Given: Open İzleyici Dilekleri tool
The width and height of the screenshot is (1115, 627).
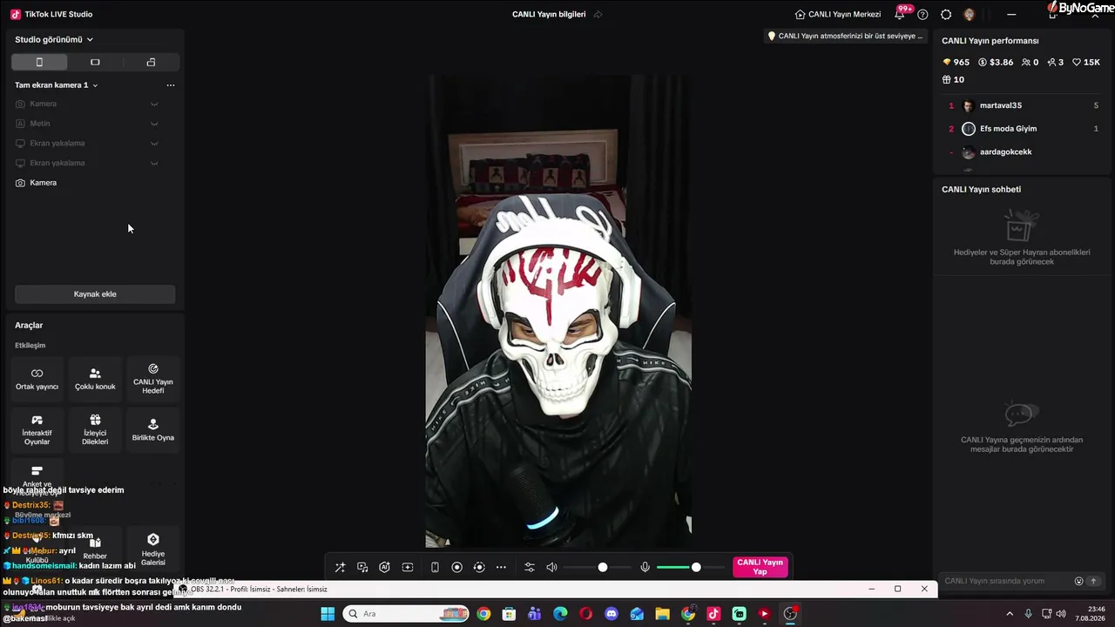Looking at the screenshot, I should [x=95, y=430].
